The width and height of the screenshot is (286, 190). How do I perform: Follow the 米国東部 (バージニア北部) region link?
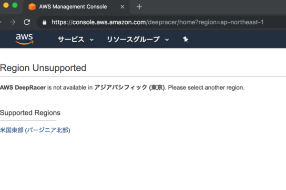click(x=35, y=130)
